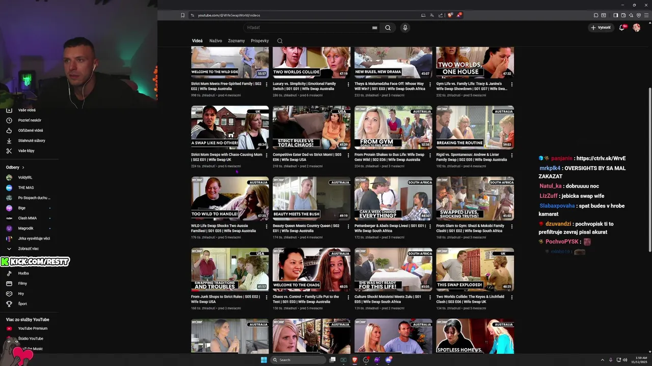
Task: Open title From Glam to Gym: Shezi & Mokobi
Action: pyautogui.click(x=470, y=228)
